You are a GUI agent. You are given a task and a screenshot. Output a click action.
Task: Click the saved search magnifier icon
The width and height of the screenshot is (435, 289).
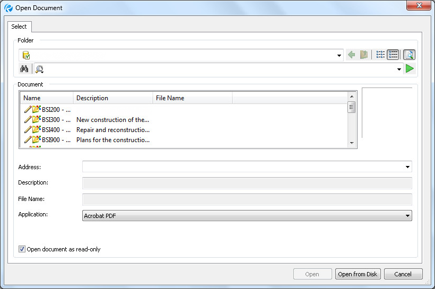click(40, 69)
